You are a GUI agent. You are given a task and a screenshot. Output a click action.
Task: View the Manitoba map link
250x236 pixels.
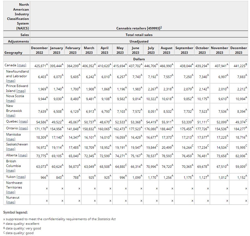pyautogui.click(x=11, y=139)
